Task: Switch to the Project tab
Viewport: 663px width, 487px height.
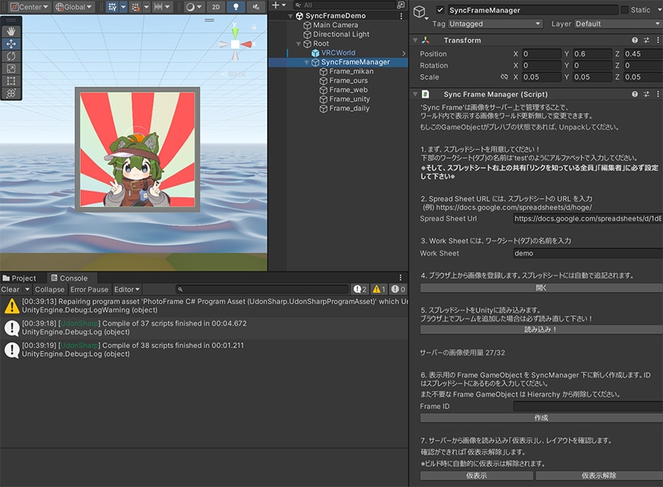Action: click(x=21, y=278)
